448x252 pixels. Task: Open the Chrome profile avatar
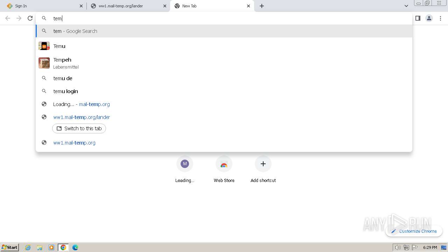[x=429, y=18]
